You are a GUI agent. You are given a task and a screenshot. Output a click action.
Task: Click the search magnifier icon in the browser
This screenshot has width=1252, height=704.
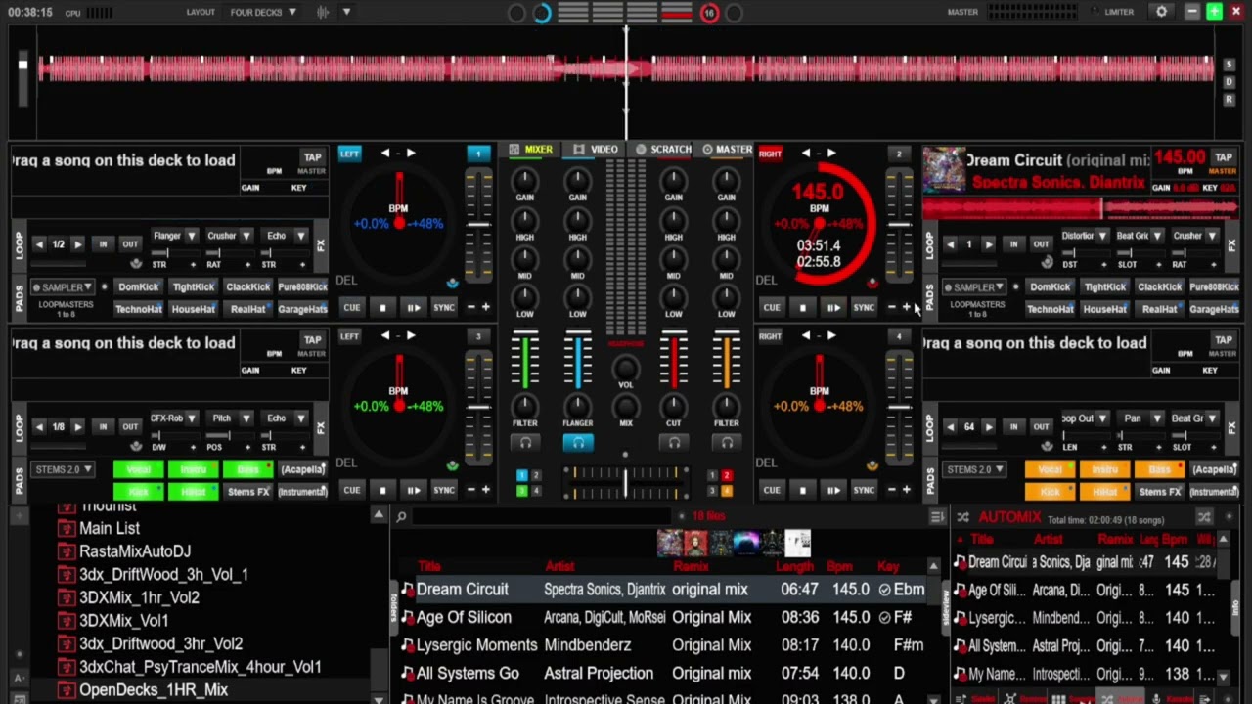(401, 516)
